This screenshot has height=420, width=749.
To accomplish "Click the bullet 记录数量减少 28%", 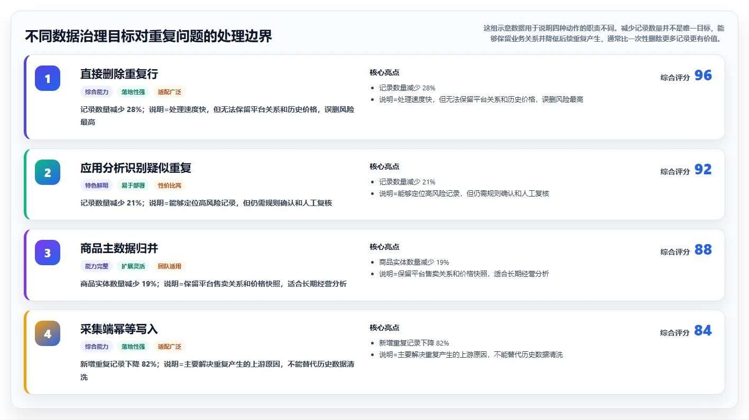I will (407, 88).
